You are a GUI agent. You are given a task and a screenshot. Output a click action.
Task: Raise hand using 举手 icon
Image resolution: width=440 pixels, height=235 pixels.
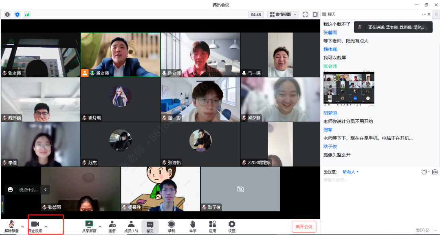(193, 226)
